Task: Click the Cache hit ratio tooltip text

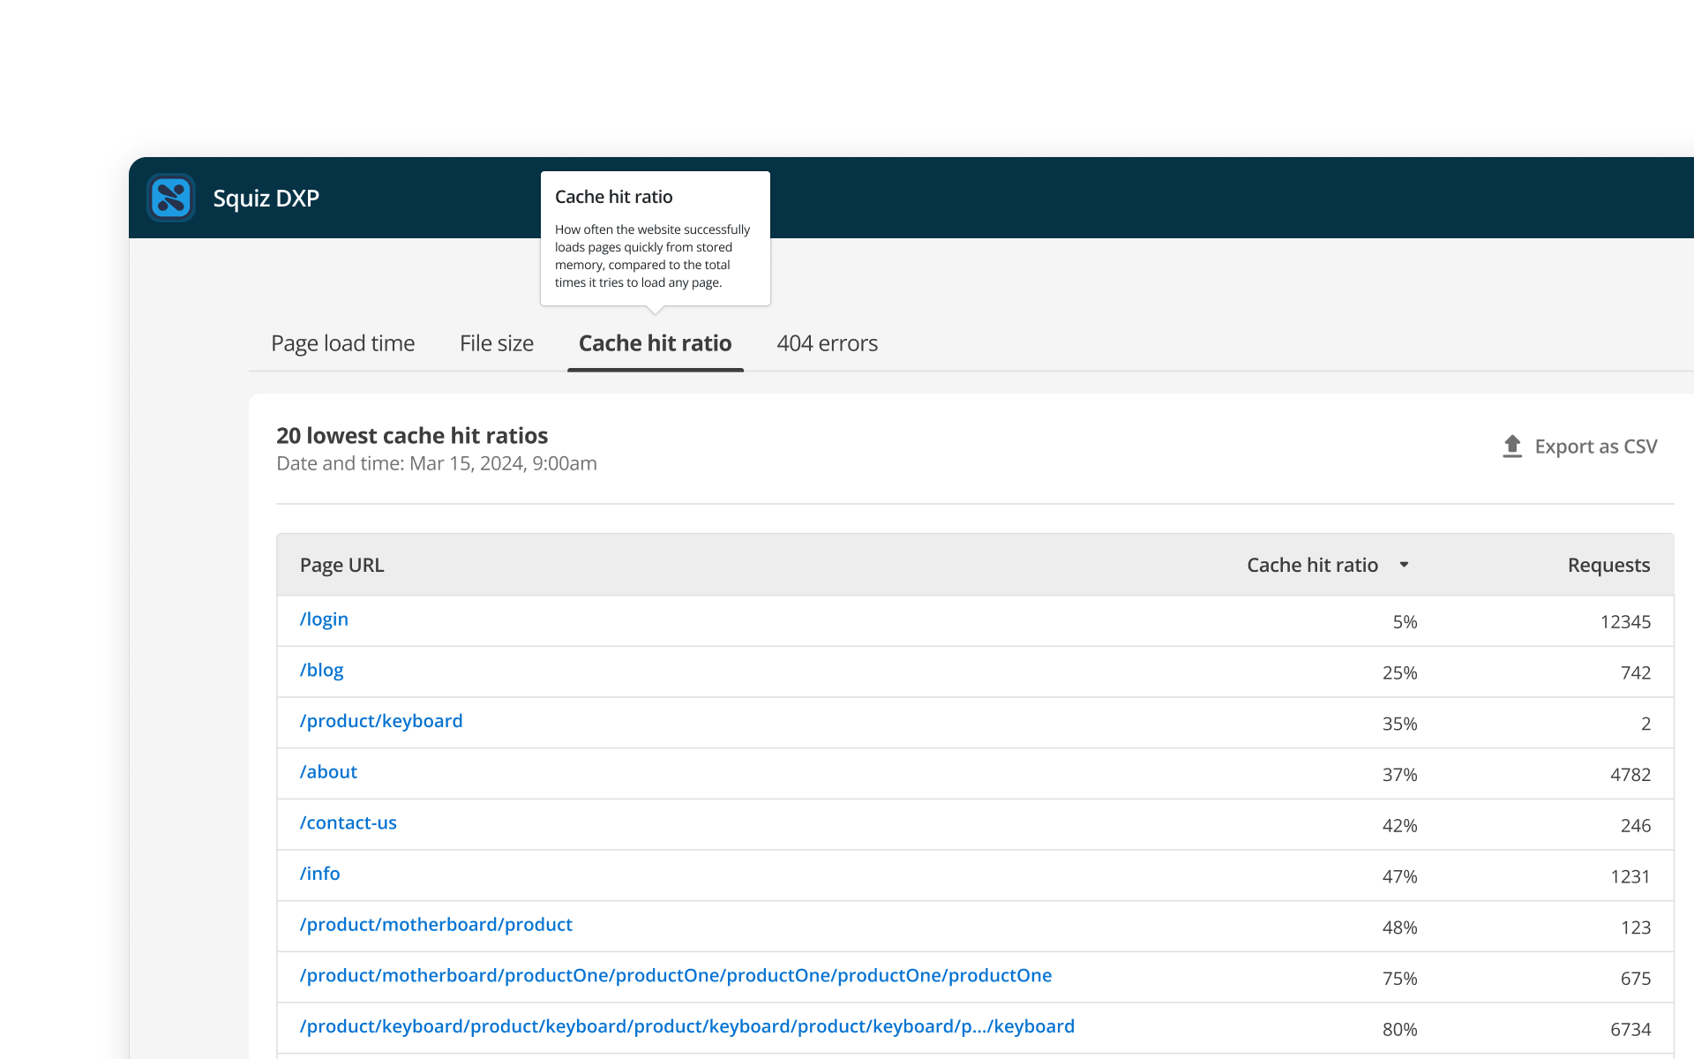Action: pyautogui.click(x=652, y=256)
